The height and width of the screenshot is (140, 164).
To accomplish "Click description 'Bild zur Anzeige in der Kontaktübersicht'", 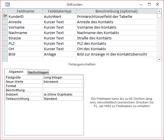I will 116,54.
